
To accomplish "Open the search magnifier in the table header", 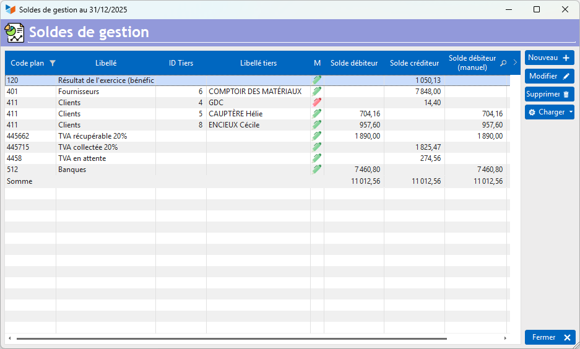I will coord(503,63).
